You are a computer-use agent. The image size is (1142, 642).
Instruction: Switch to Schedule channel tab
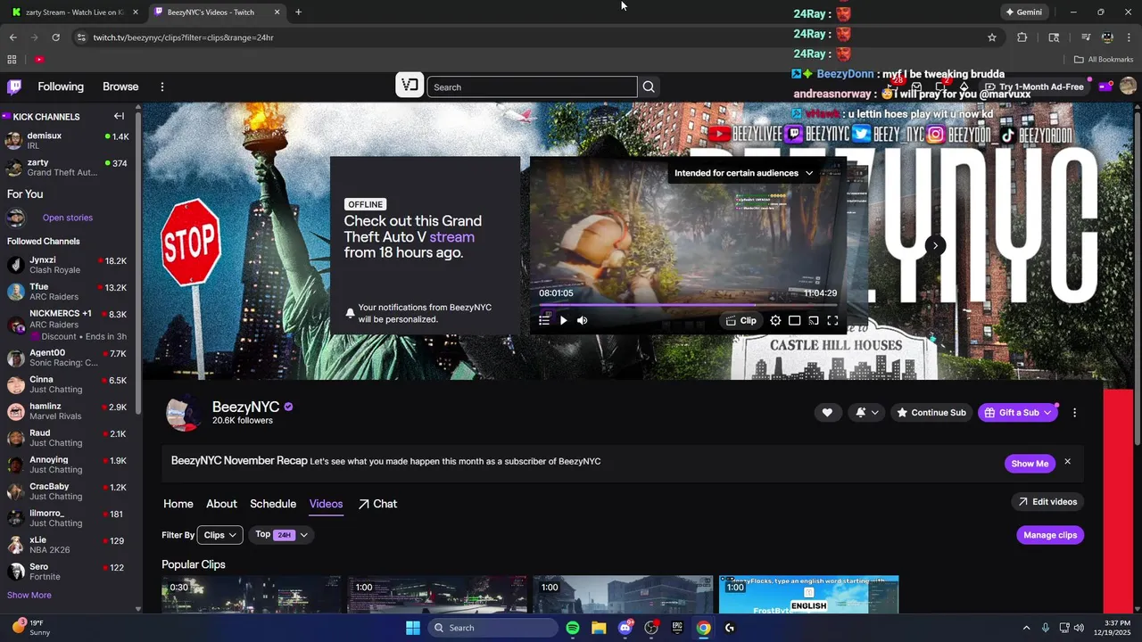tap(273, 504)
